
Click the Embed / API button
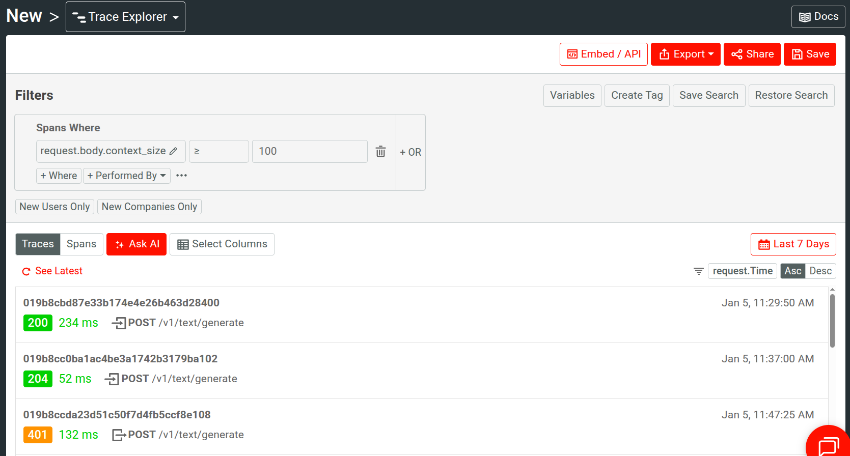click(604, 54)
